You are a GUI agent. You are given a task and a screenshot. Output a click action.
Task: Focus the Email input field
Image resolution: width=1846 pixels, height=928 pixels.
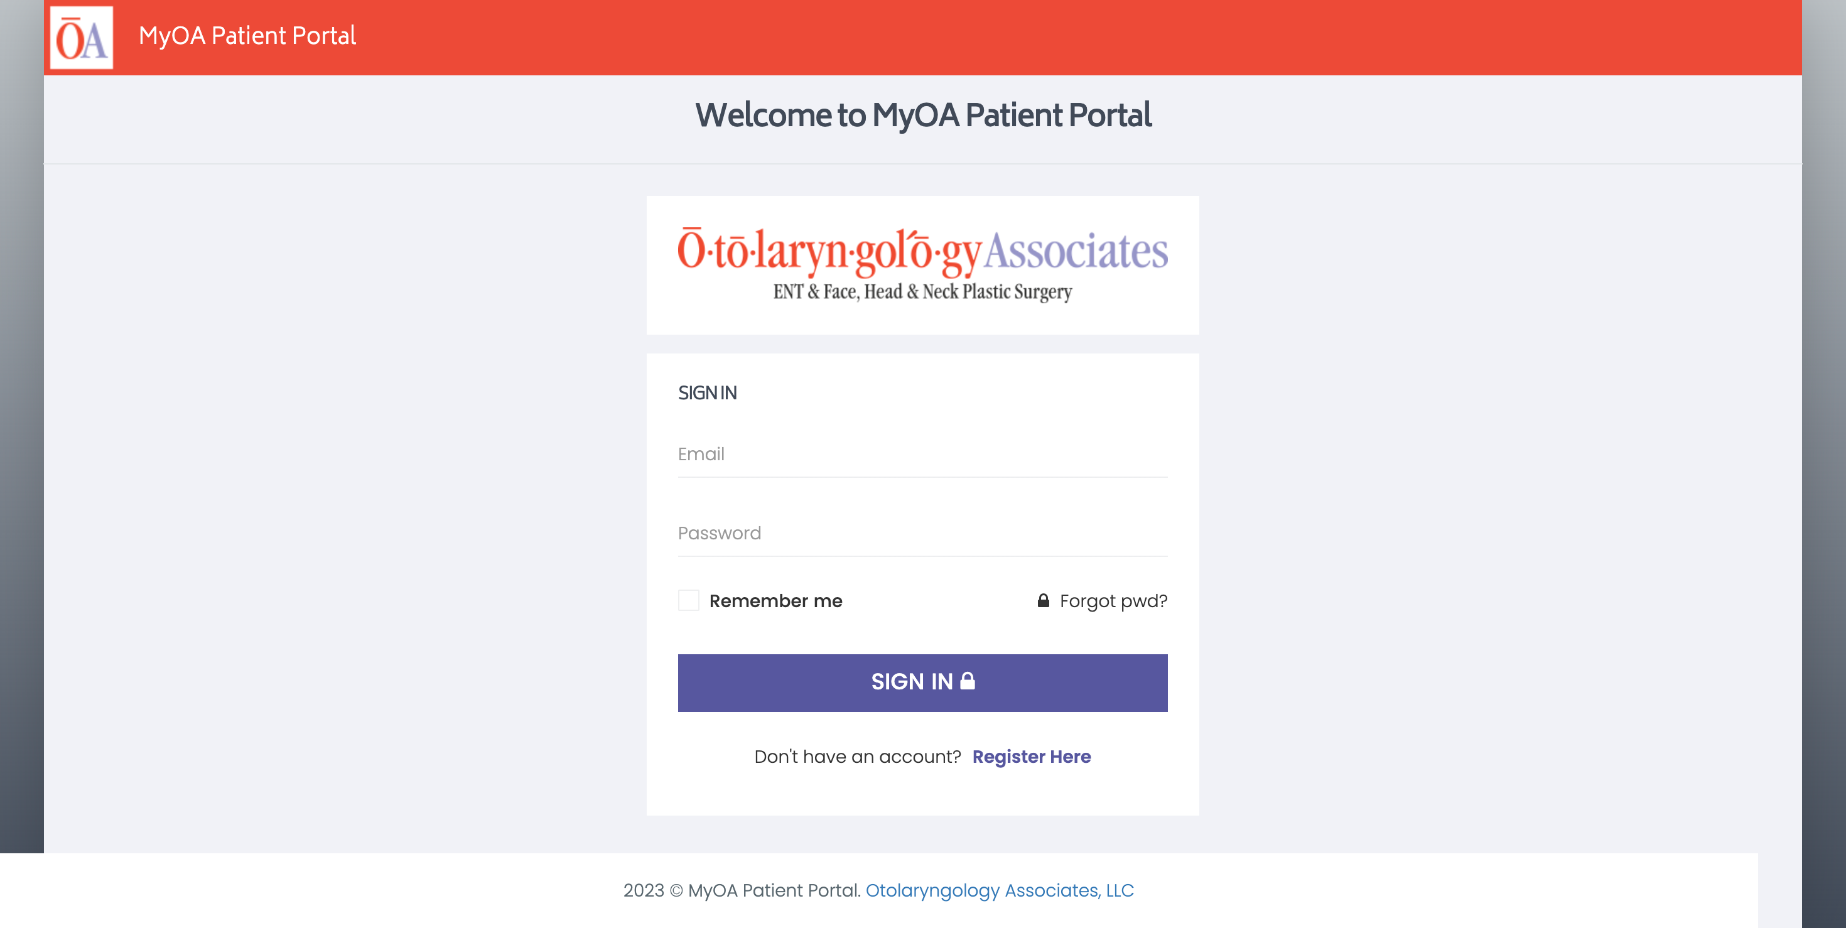(922, 455)
